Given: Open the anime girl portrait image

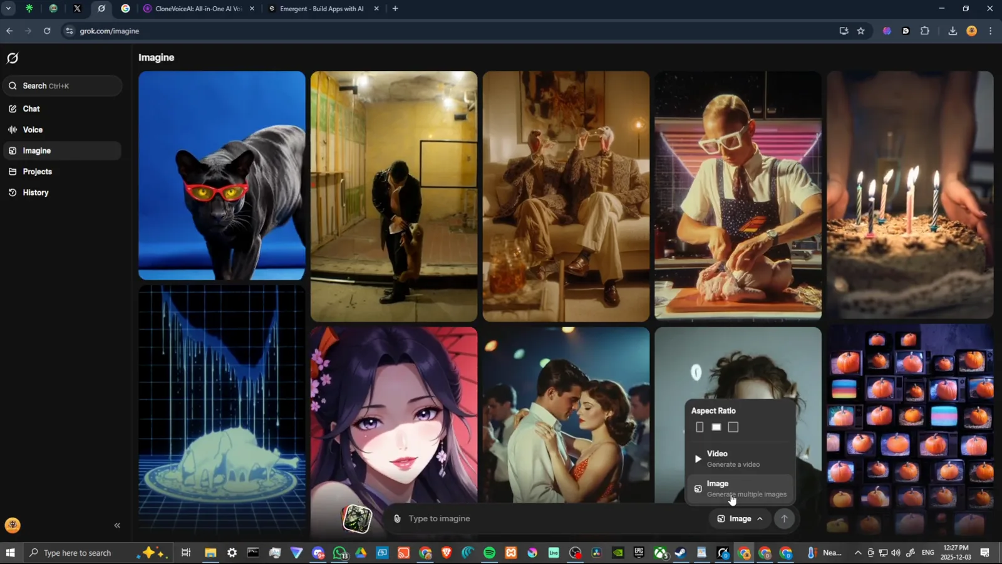Looking at the screenshot, I should coord(394,414).
